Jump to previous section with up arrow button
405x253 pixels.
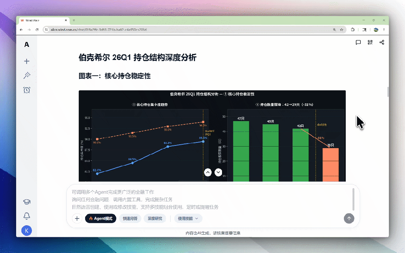(x=208, y=172)
